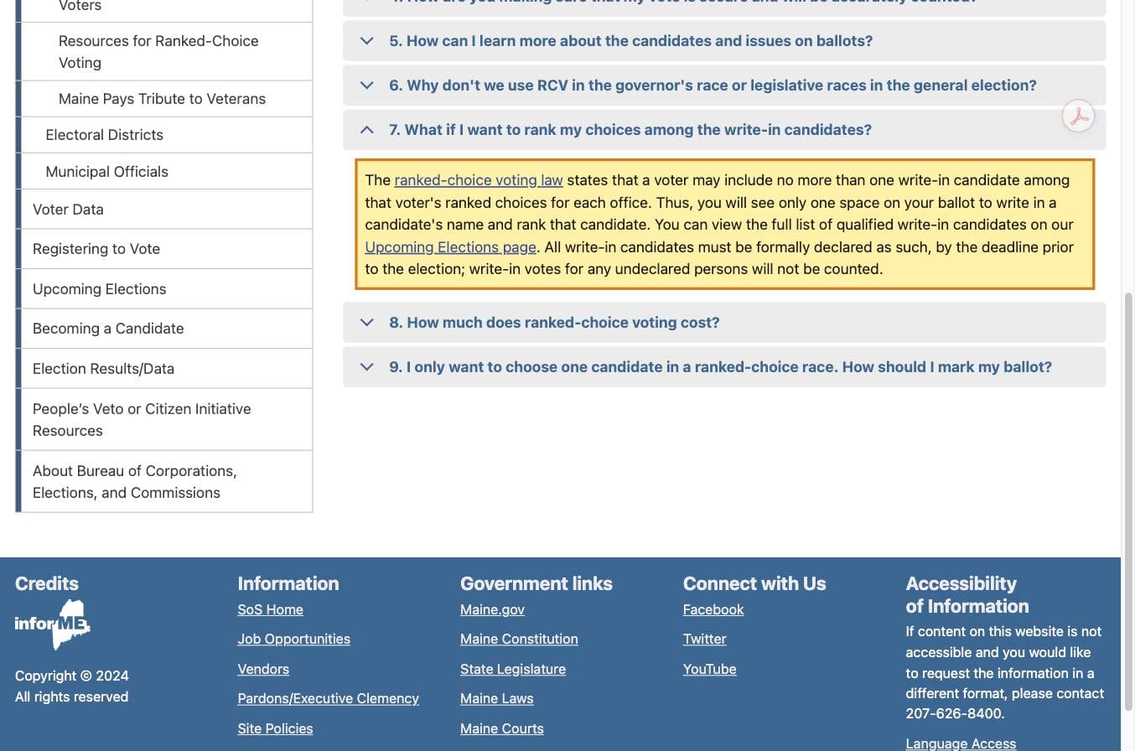1135x751 pixels.
Task: Open Job Opportunities footer link
Action: 294,639
